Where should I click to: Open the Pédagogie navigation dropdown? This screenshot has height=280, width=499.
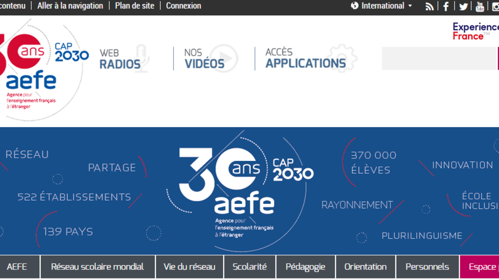click(306, 267)
